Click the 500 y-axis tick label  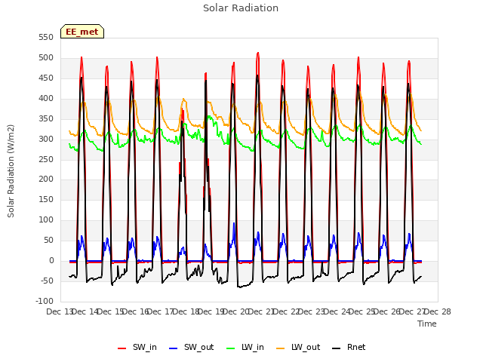[x=46, y=57]
